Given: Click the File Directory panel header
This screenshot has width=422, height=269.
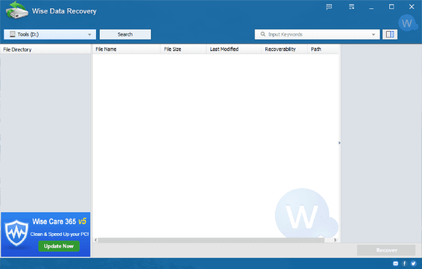Looking at the screenshot, I should click(45, 49).
